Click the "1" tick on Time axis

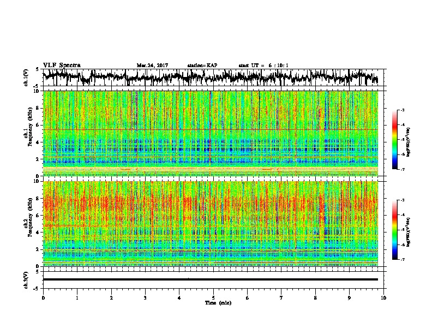[x=77, y=298]
